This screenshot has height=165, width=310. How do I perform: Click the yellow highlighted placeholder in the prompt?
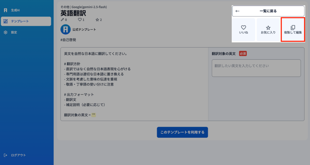94,115
